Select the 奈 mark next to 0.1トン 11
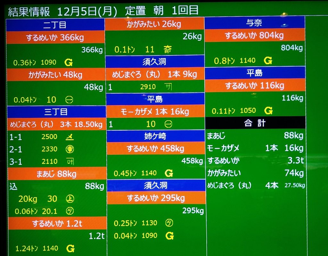This screenshot has width=328, height=256. click(x=167, y=49)
